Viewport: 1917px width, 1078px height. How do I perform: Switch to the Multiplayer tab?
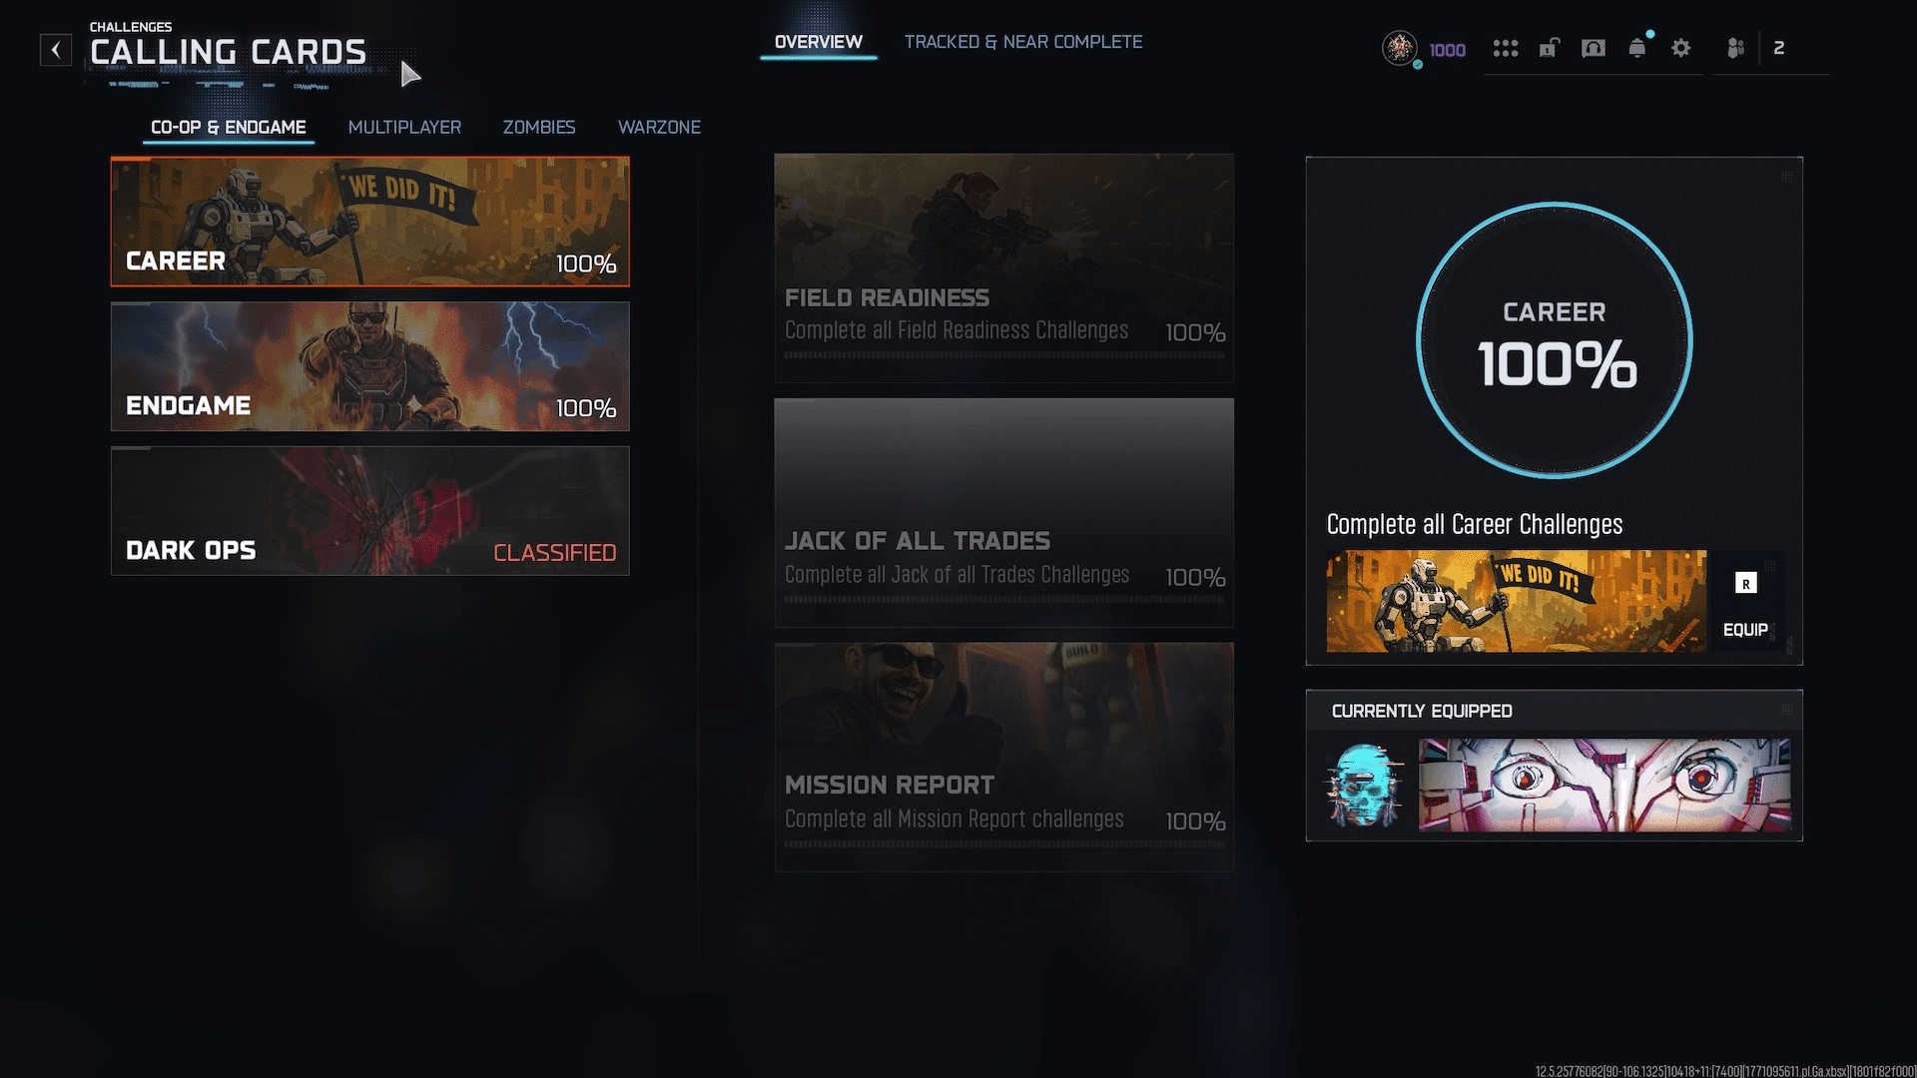coord(404,127)
